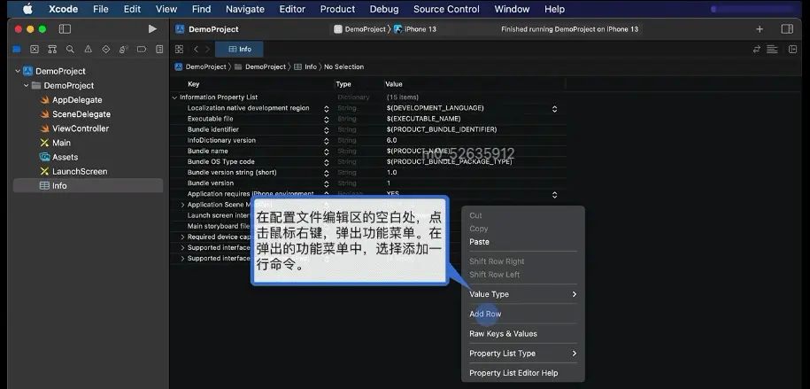Image resolution: width=810 pixels, height=389 pixels.
Task: Open the Find navigator magnifier icon
Action: coord(70,49)
